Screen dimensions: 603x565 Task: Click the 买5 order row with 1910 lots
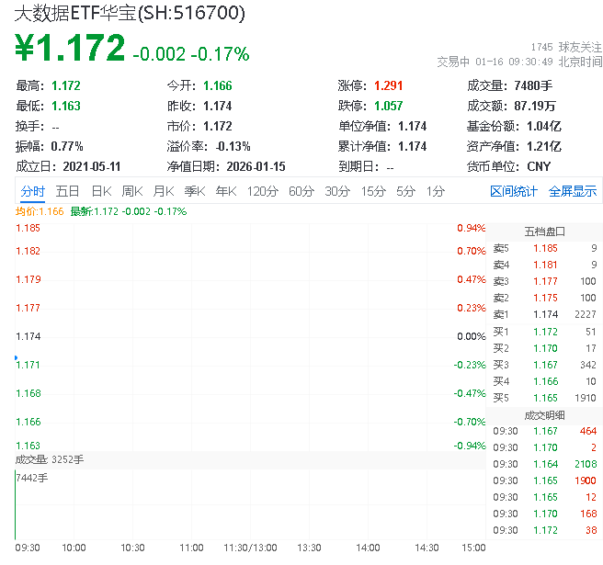[x=544, y=398]
